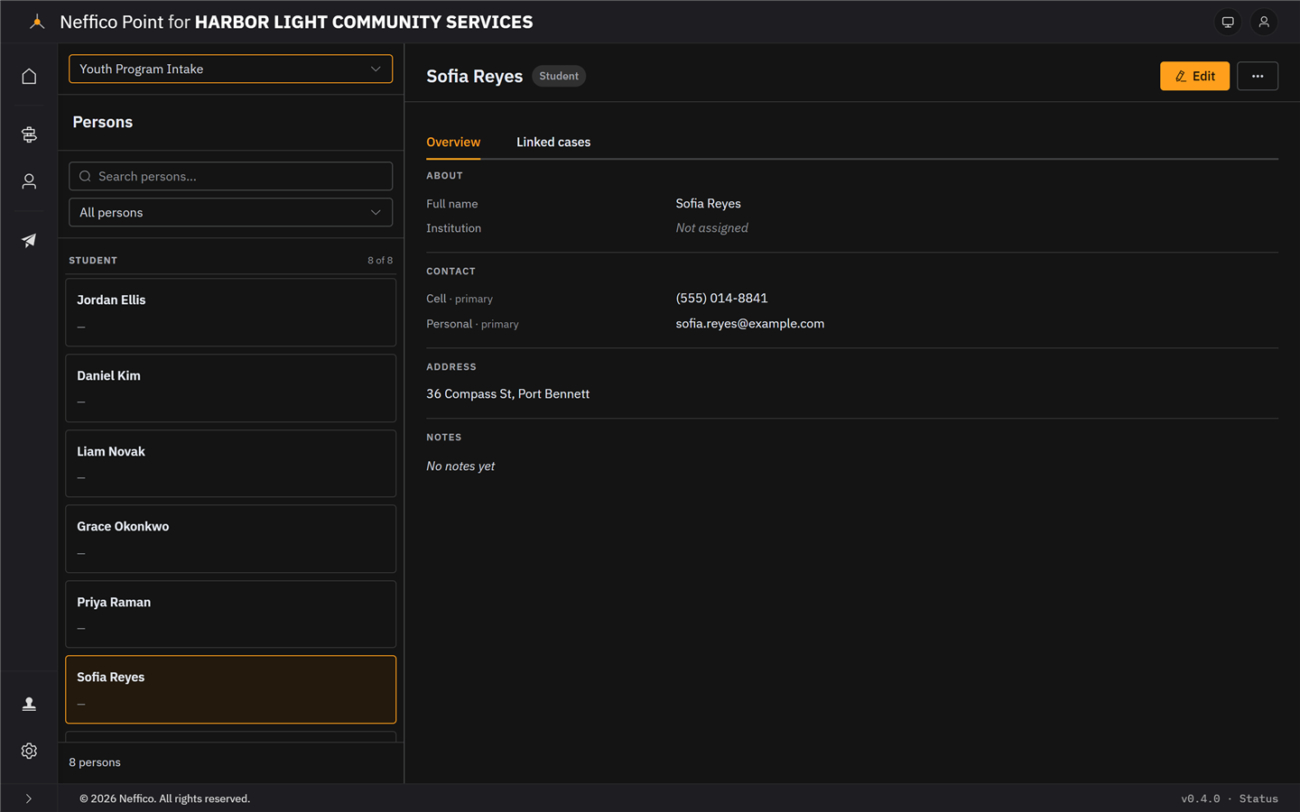Click the Student badge next to name

point(559,76)
